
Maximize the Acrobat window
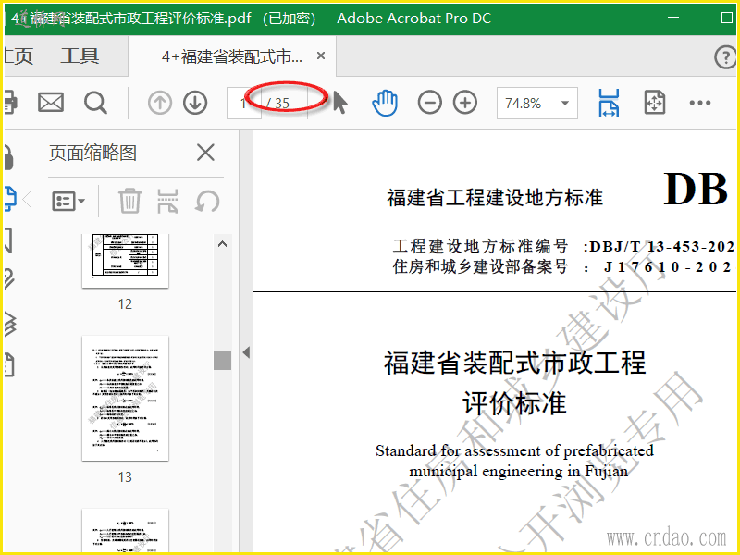coord(727,18)
